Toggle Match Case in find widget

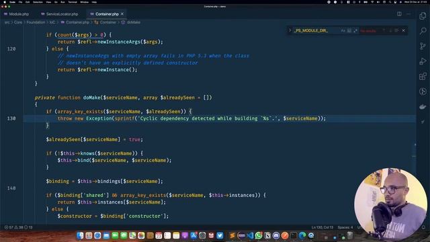pos(343,30)
